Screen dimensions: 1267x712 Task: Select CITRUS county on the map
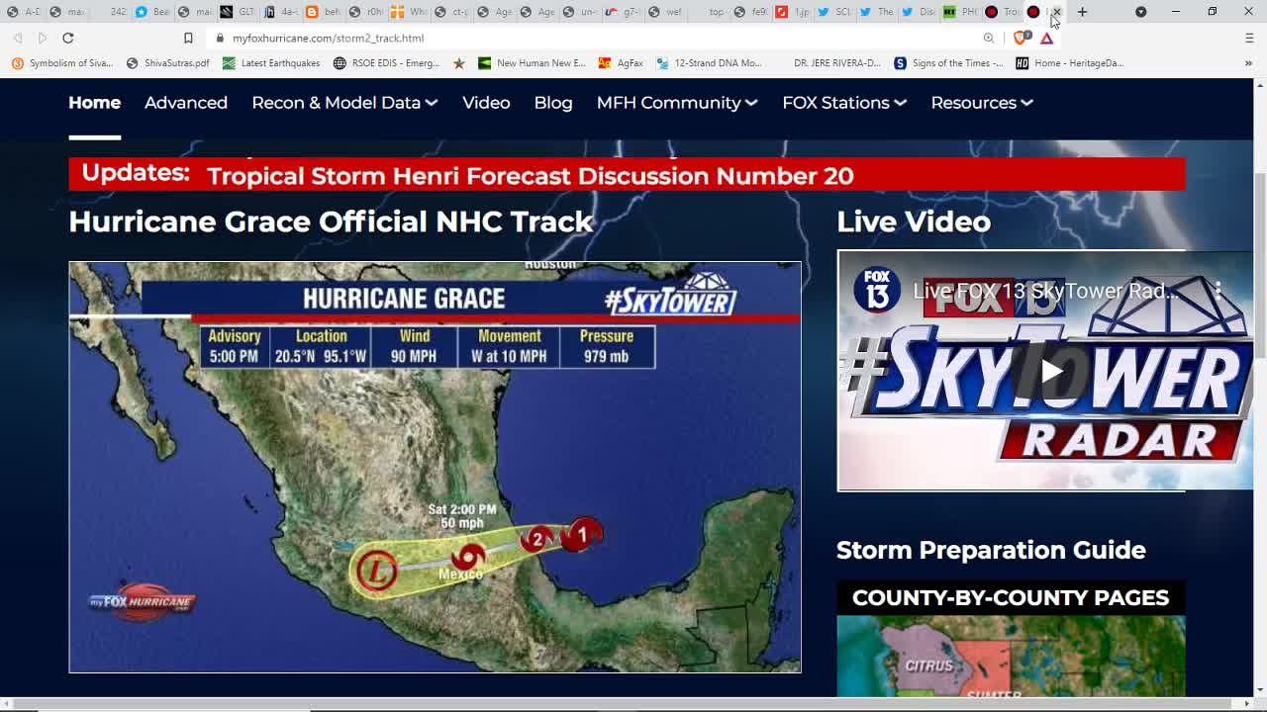(x=928, y=666)
